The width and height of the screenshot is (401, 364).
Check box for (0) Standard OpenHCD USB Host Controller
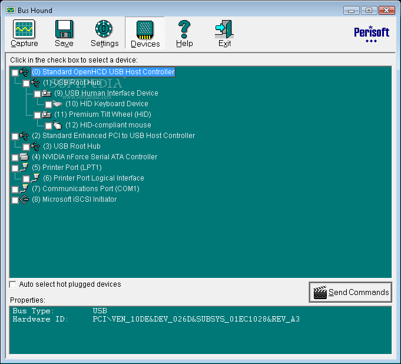pos(15,73)
